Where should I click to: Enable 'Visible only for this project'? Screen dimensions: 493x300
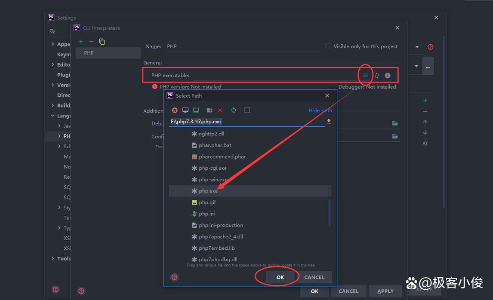(x=328, y=46)
